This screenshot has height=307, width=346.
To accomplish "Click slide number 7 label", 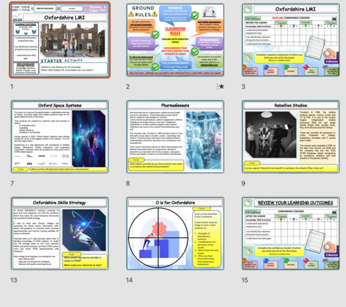I will pyautogui.click(x=12, y=183).
